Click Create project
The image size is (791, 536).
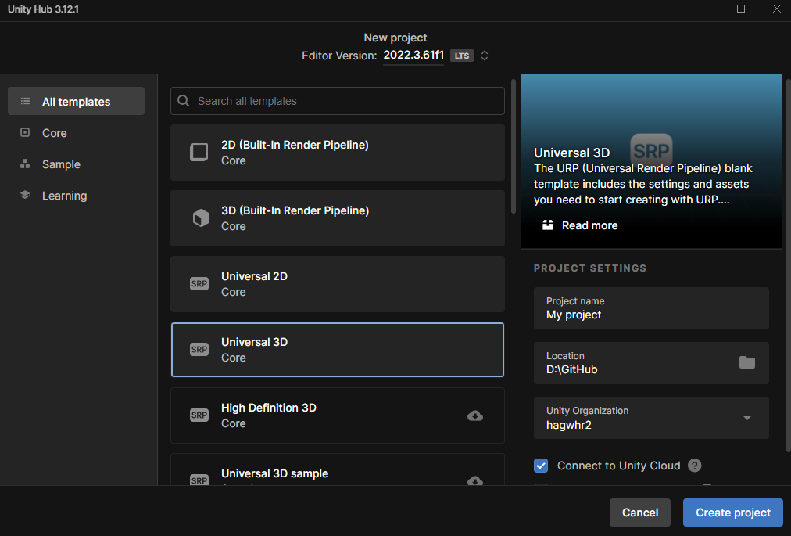[733, 513]
